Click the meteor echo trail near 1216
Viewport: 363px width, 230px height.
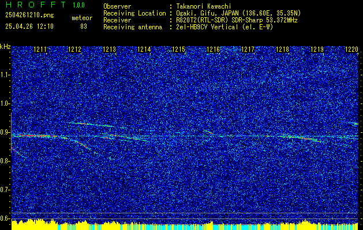click(x=208, y=132)
